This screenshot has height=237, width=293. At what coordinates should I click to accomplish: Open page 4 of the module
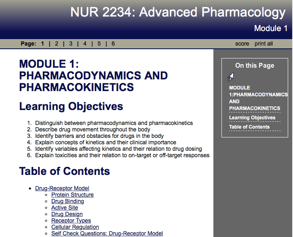85,44
